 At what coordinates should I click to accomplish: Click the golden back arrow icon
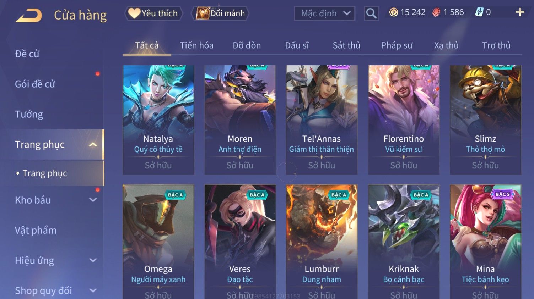pyautogui.click(x=28, y=16)
